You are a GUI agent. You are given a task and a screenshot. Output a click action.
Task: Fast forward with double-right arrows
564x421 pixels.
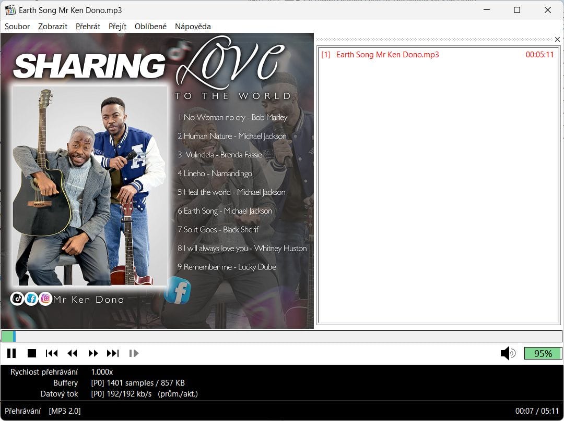click(x=93, y=353)
